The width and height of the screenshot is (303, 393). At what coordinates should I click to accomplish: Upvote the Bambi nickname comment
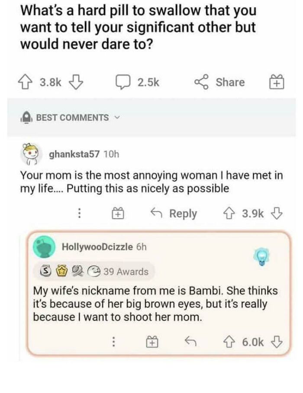(229, 342)
